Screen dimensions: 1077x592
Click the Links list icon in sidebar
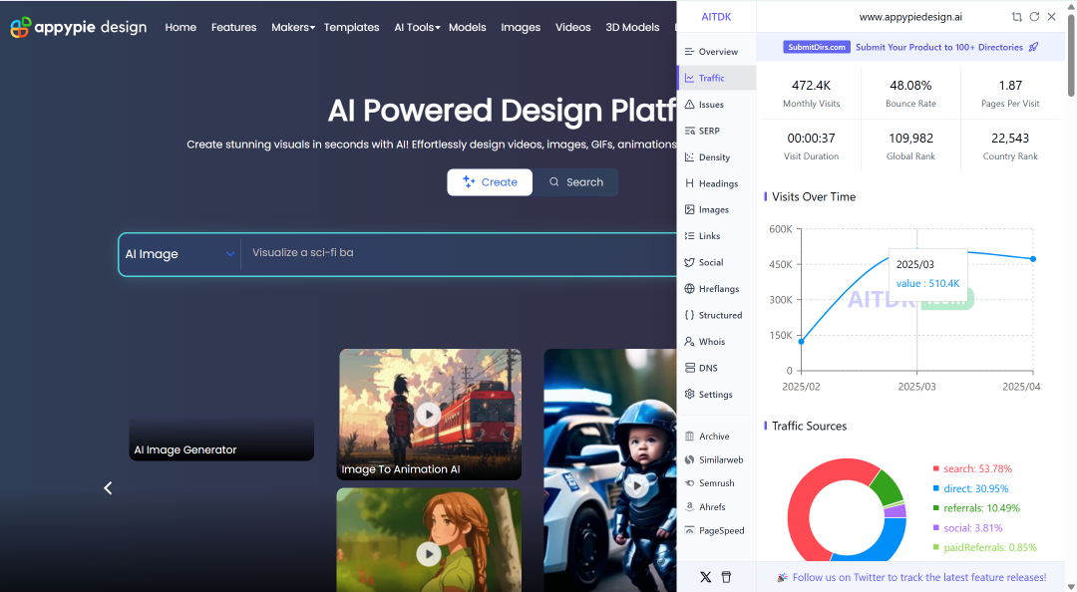coord(690,235)
